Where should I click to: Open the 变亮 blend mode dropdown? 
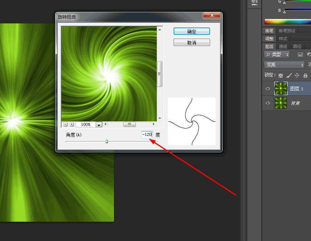tap(284, 65)
